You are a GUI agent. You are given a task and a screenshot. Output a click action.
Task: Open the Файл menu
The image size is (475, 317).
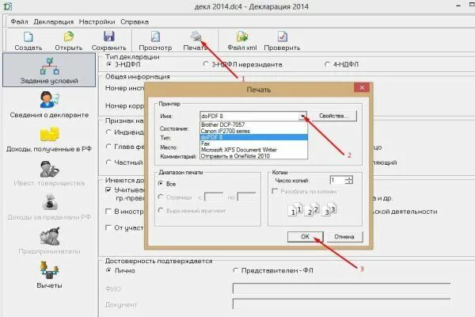click(x=19, y=22)
